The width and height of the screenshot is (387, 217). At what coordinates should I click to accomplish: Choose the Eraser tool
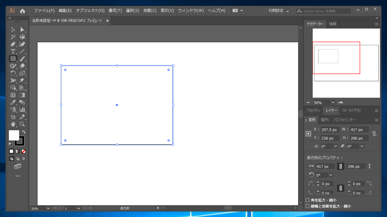coord(22,66)
